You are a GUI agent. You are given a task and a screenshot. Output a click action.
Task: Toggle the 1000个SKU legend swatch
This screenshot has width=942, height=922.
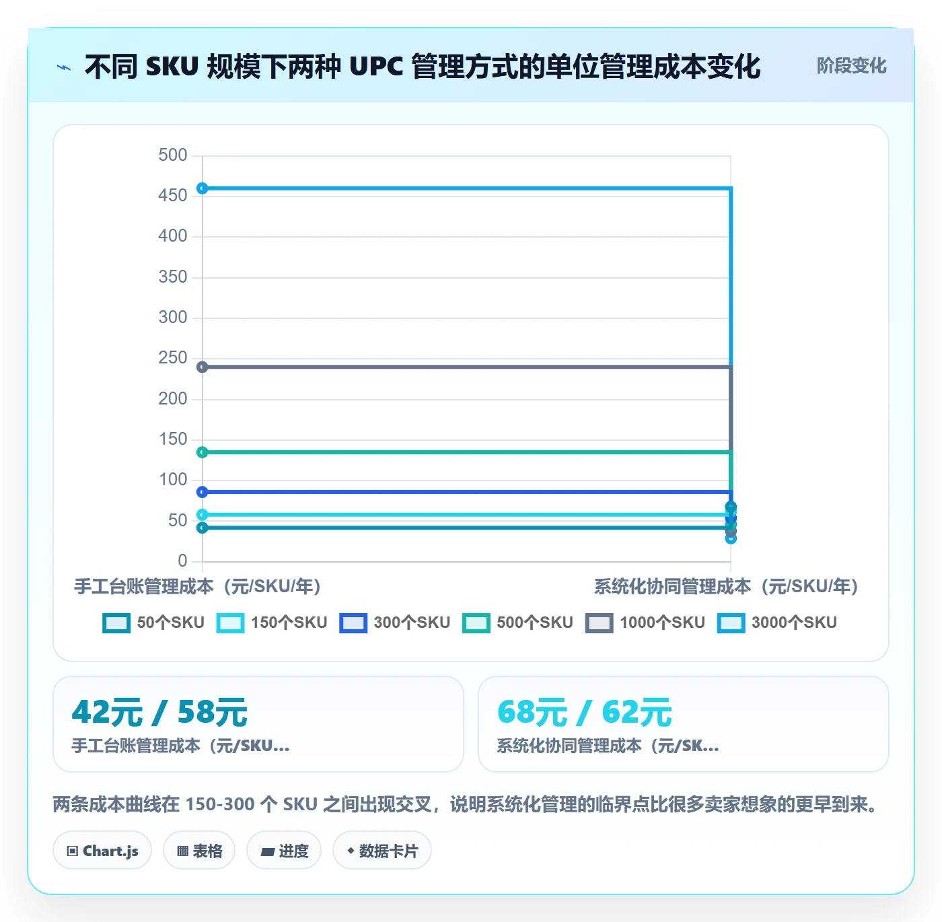(599, 623)
